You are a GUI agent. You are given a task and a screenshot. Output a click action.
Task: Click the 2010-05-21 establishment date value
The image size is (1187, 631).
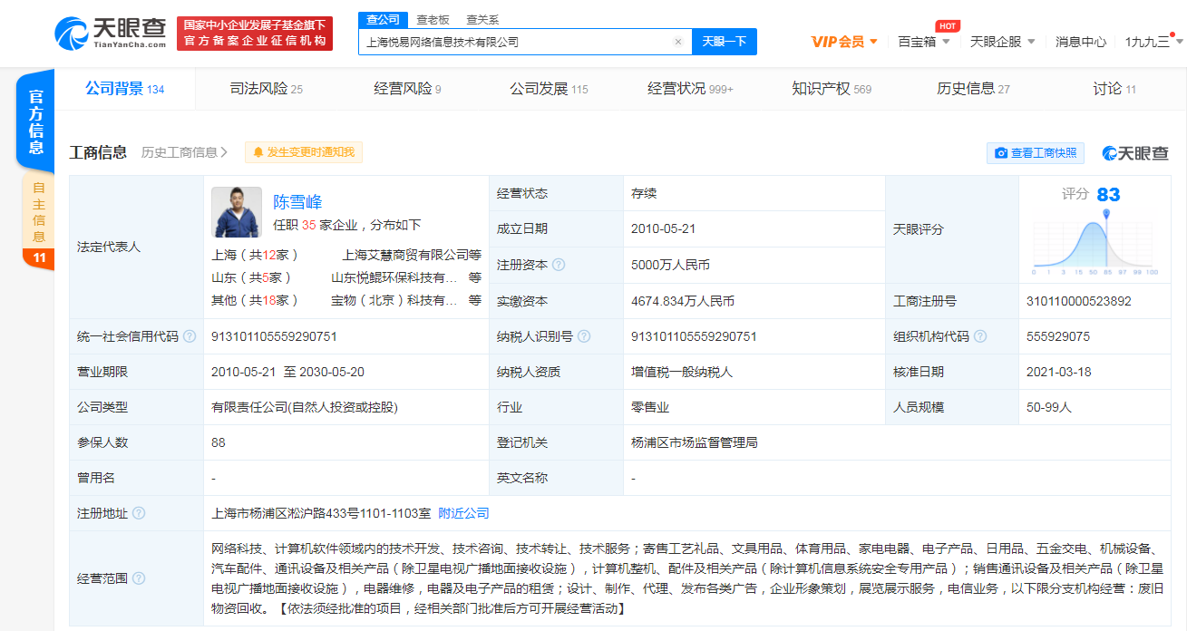tap(664, 229)
